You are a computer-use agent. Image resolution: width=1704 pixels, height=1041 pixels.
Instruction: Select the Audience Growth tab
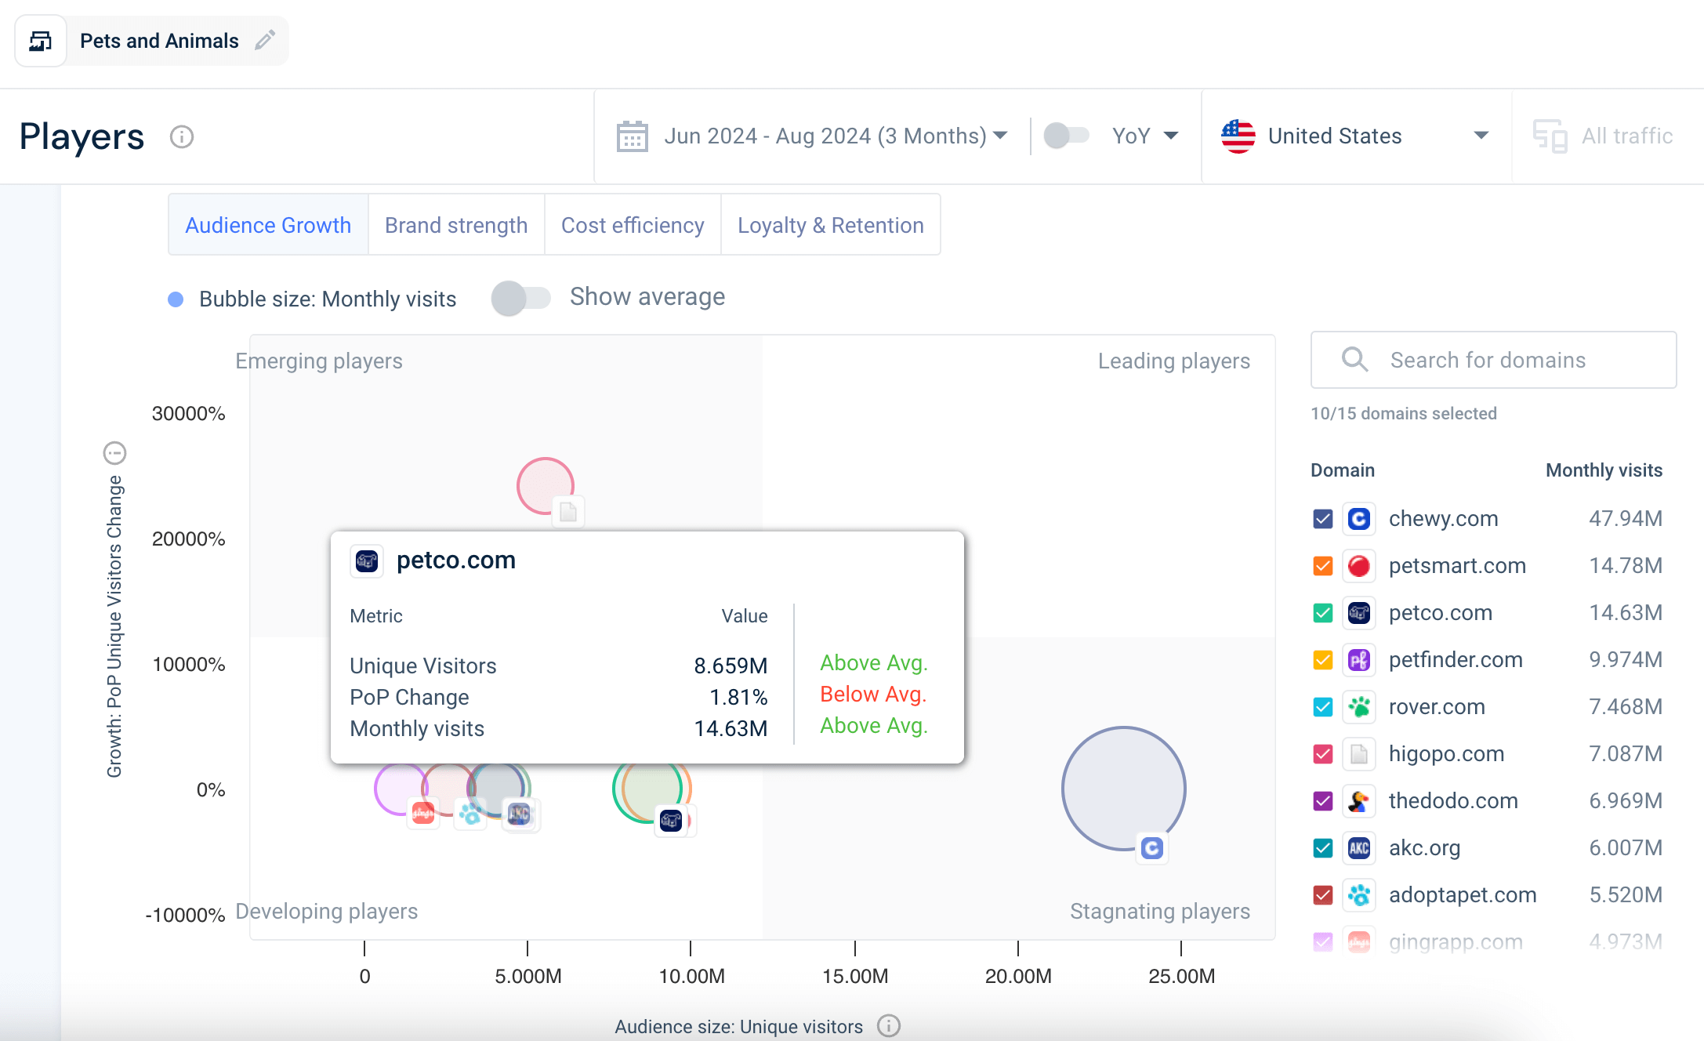coord(268,225)
